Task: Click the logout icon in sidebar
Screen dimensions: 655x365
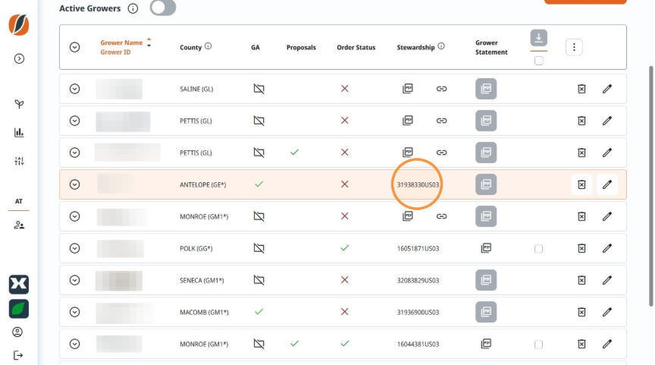Action: pyautogui.click(x=18, y=355)
